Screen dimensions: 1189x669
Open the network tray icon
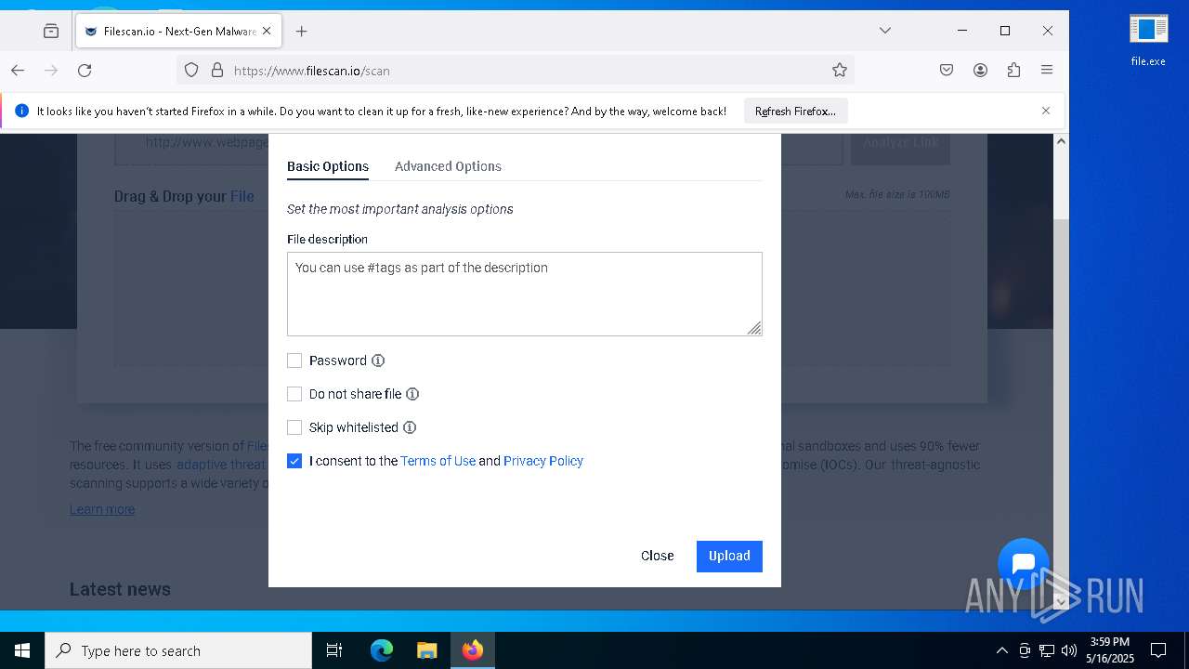point(1047,650)
